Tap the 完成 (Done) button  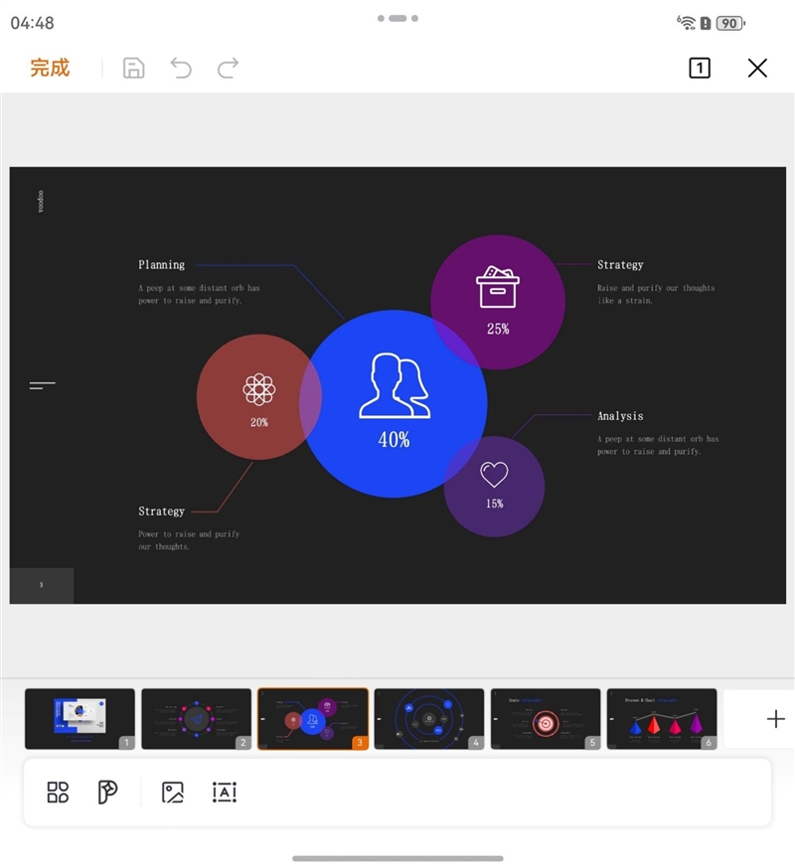(50, 68)
